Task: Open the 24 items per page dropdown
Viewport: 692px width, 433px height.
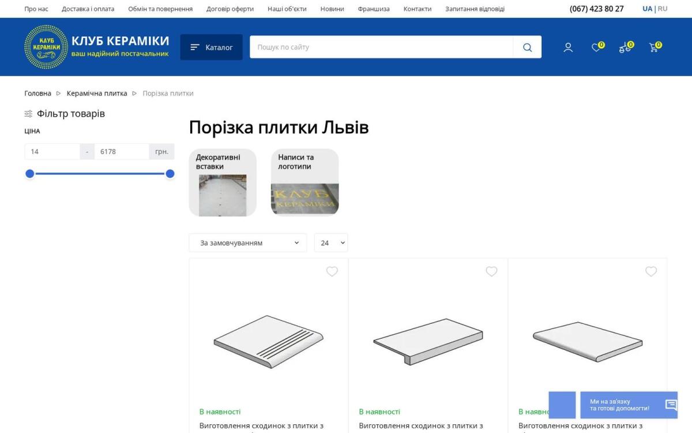Action: 331,243
